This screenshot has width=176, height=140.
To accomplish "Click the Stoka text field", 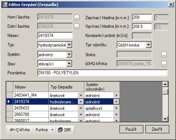I will click(x=134, y=54).
